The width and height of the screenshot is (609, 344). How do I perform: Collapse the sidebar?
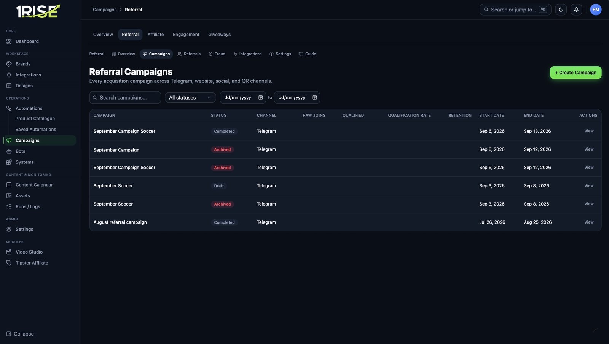[x=20, y=334]
